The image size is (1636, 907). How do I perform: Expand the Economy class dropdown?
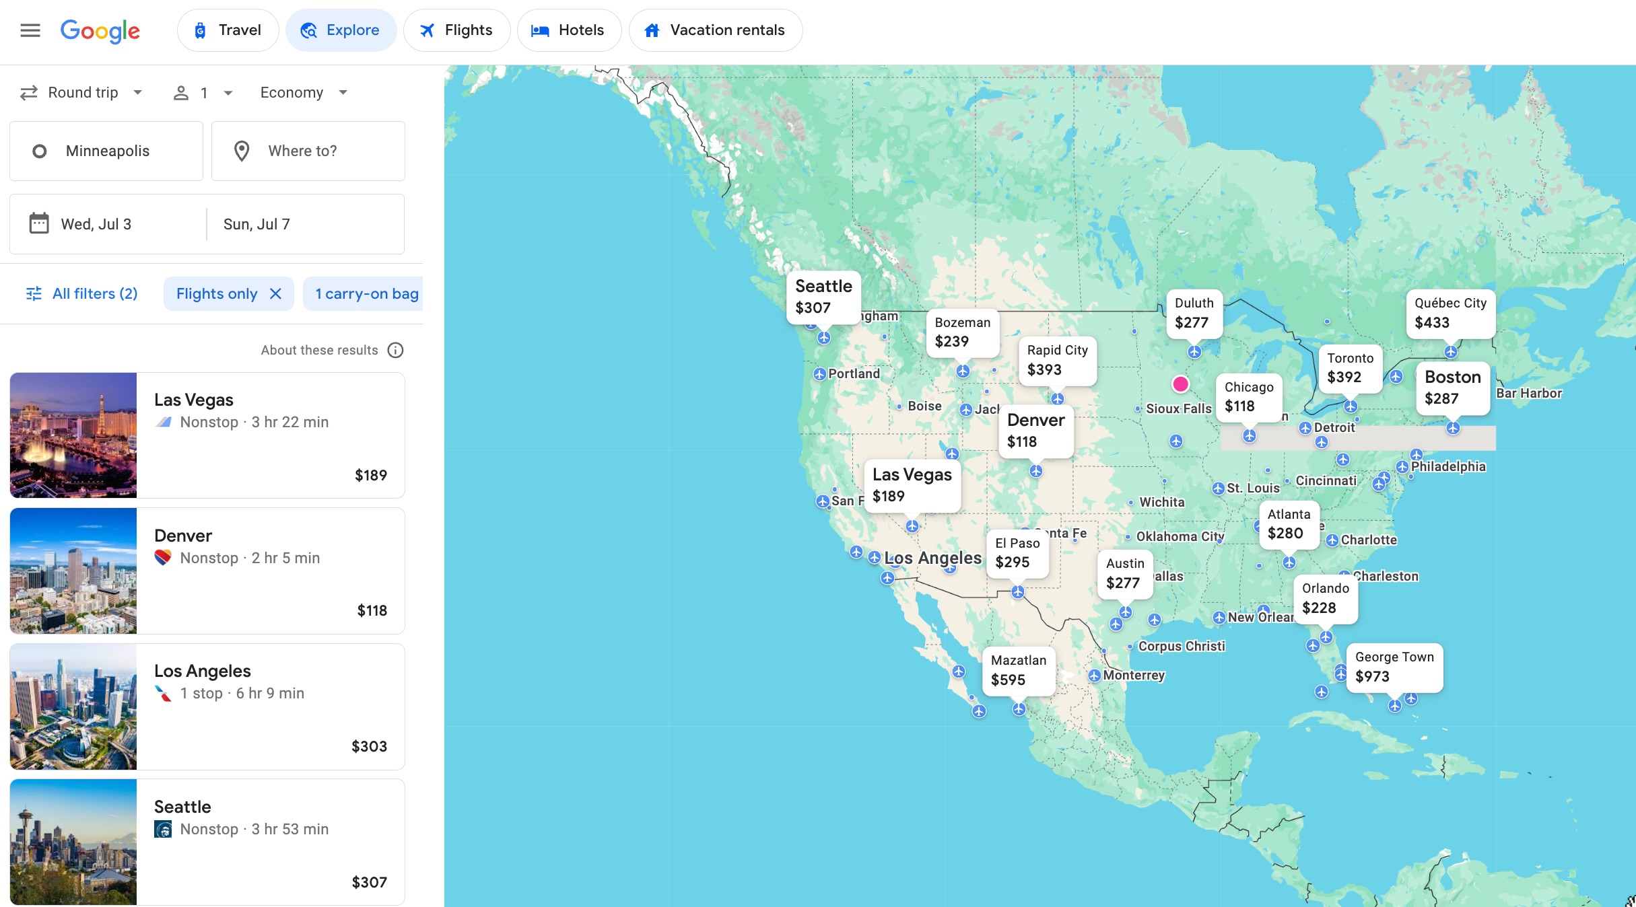click(x=304, y=93)
